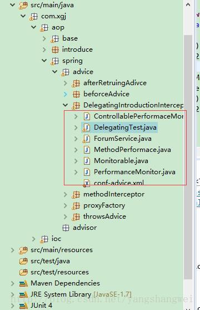The height and width of the screenshot is (310, 200).
Task: Click the aop package icon
Action: [44, 28]
